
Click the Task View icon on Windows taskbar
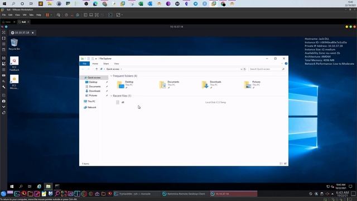pyautogui.click(x=30, y=186)
